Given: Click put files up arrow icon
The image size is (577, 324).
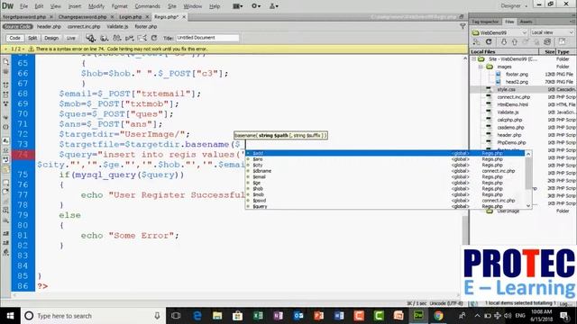Looking at the screenshot, I should click(x=515, y=42).
